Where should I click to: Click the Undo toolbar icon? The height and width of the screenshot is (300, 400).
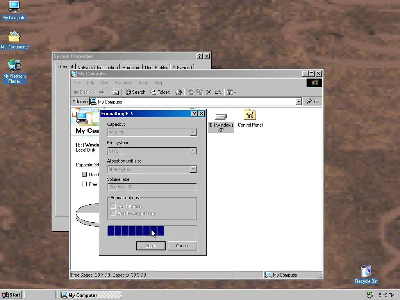(218, 92)
